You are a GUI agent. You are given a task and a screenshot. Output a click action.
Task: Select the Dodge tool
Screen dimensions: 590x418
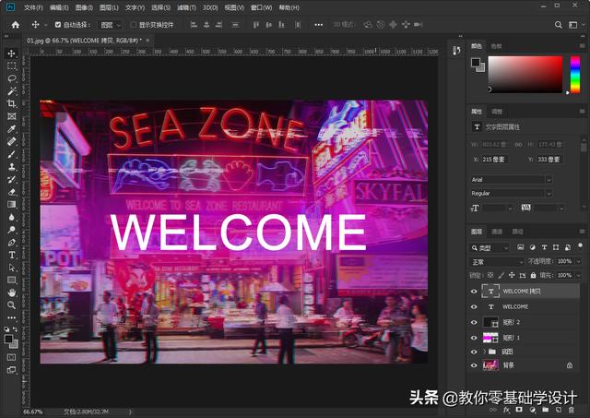coord(12,230)
